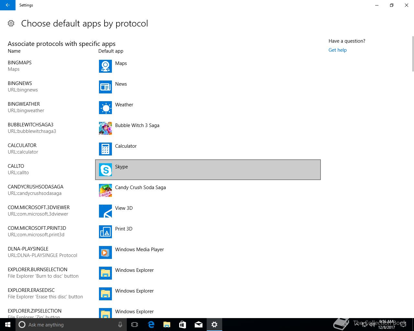Viewport: 414px width, 331px height.
Task: Click the CALCULATOR protocol name
Action: click(22, 145)
